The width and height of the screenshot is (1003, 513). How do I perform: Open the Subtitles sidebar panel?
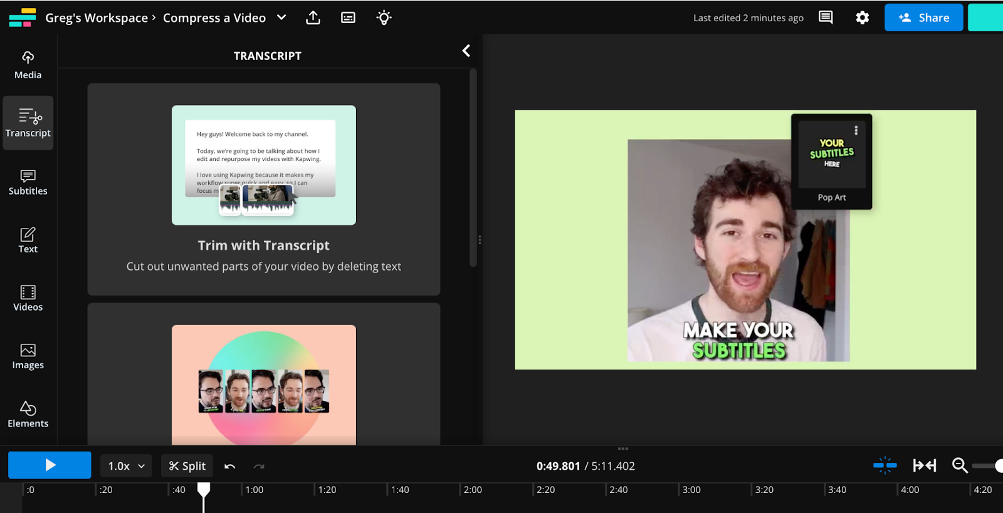pyautogui.click(x=28, y=182)
